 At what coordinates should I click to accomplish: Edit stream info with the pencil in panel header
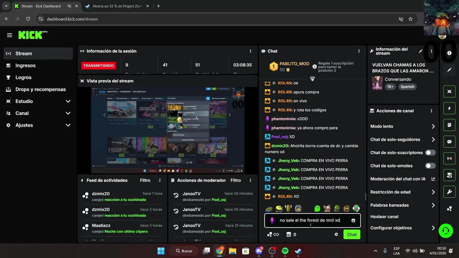pyautogui.click(x=421, y=51)
